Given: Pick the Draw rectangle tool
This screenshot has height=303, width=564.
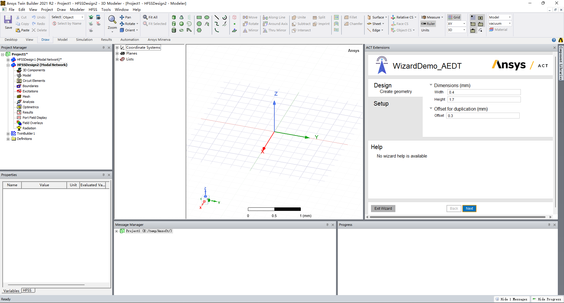Looking at the screenshot, I should pyautogui.click(x=199, y=17).
